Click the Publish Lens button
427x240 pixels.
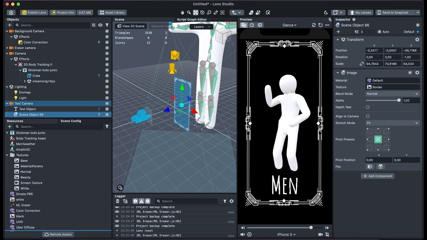[x=34, y=12]
